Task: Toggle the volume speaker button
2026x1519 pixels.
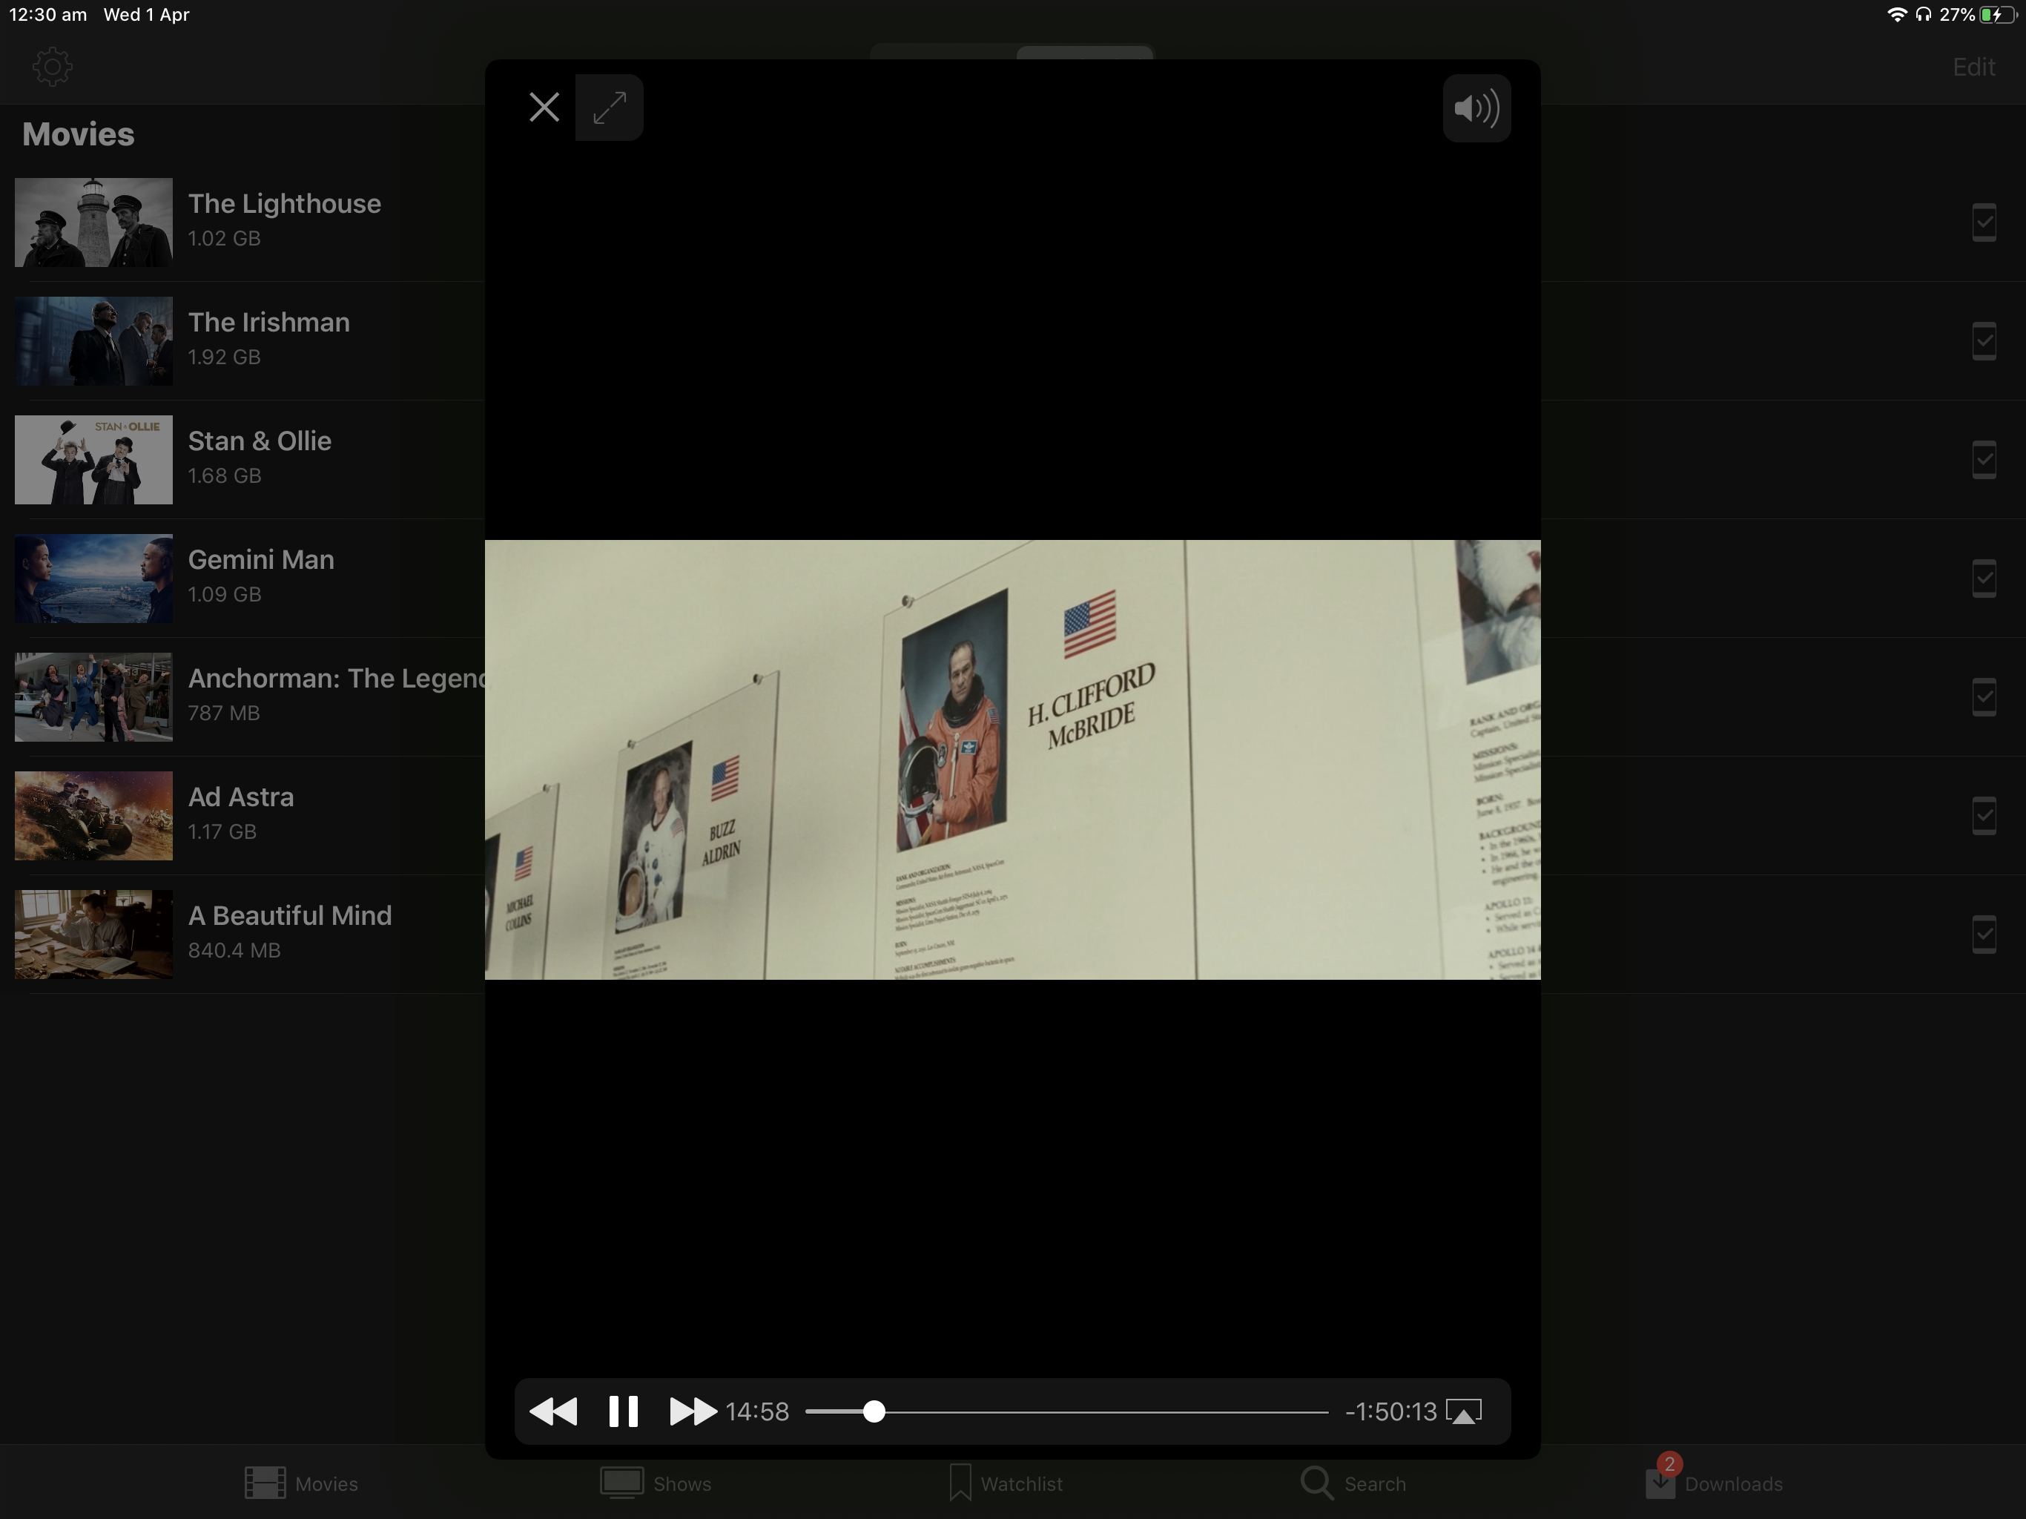Action: (1476, 108)
